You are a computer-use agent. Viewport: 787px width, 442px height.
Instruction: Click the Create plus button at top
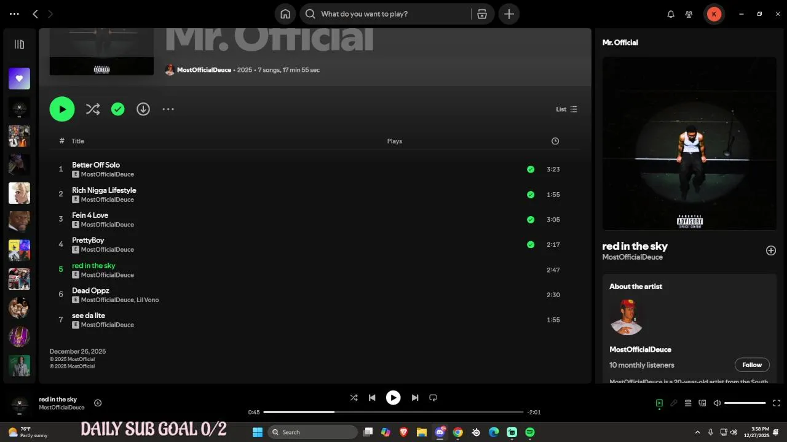point(509,14)
